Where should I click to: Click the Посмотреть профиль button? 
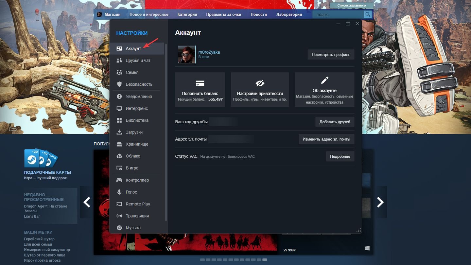pyautogui.click(x=331, y=55)
